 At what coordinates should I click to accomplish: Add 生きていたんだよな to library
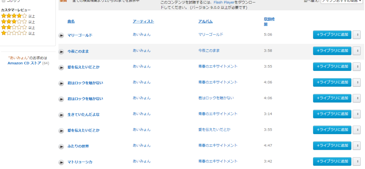332,114
